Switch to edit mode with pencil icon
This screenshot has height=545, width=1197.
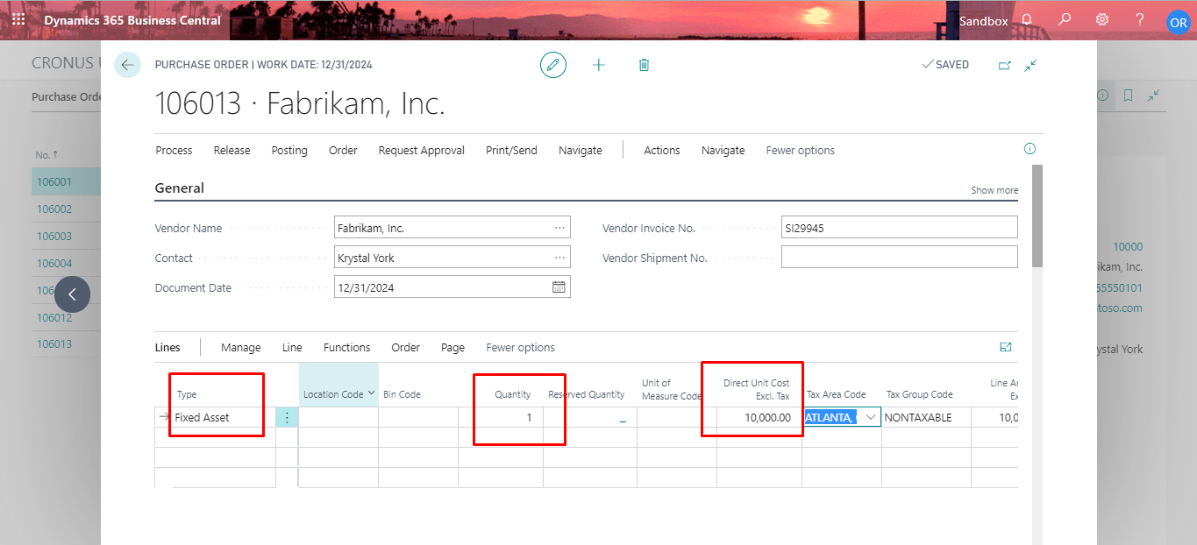coord(553,65)
